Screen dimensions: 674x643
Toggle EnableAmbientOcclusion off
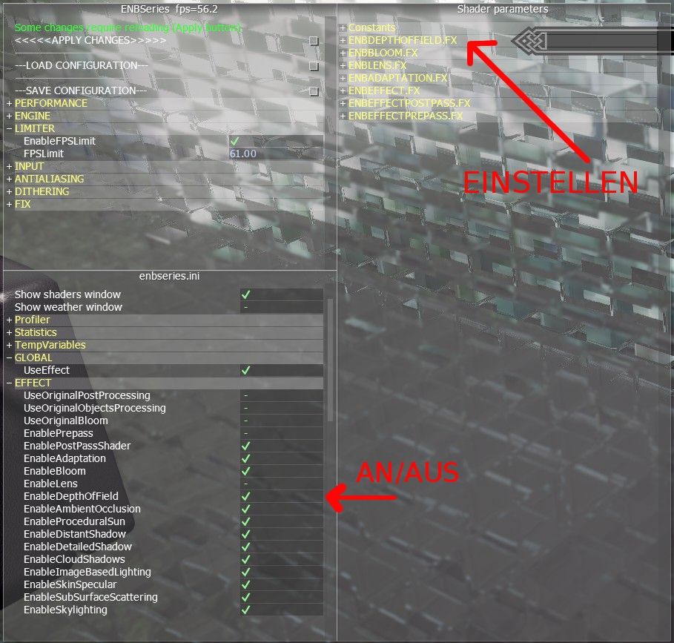(x=246, y=509)
